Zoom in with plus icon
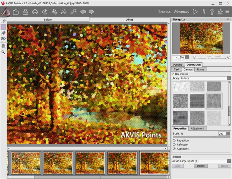Screen dimensions: 232x179 [229, 57]
